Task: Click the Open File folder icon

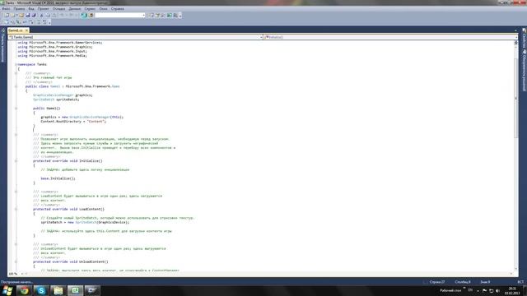Action: [x=21, y=15]
